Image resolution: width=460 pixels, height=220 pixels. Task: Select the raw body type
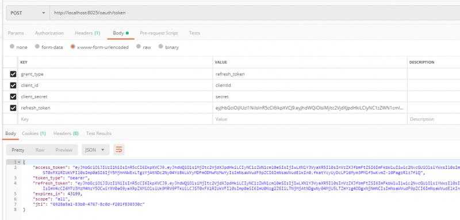click(x=143, y=47)
